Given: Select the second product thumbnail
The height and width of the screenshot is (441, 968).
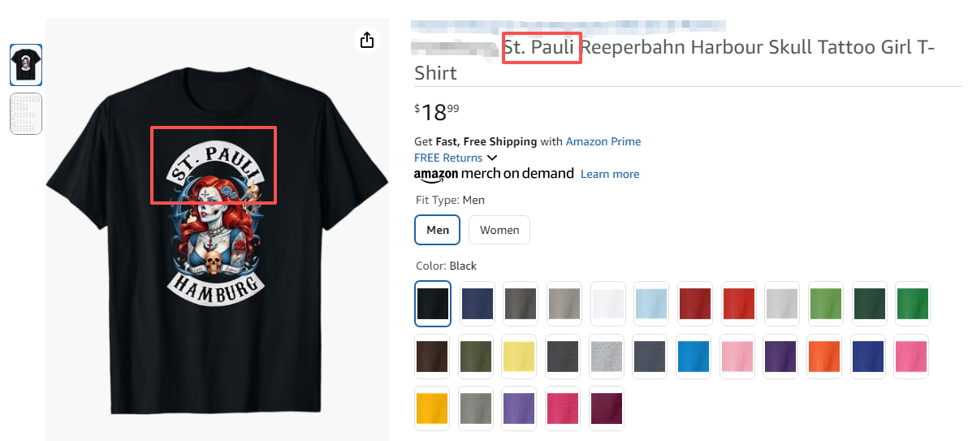Looking at the screenshot, I should 26,114.
